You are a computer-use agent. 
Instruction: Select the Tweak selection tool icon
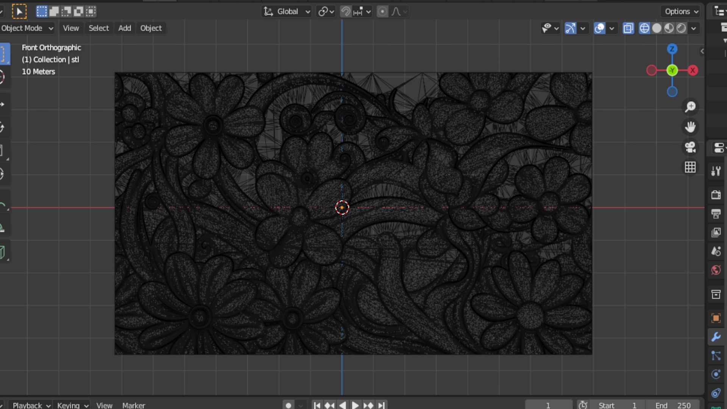[19, 11]
